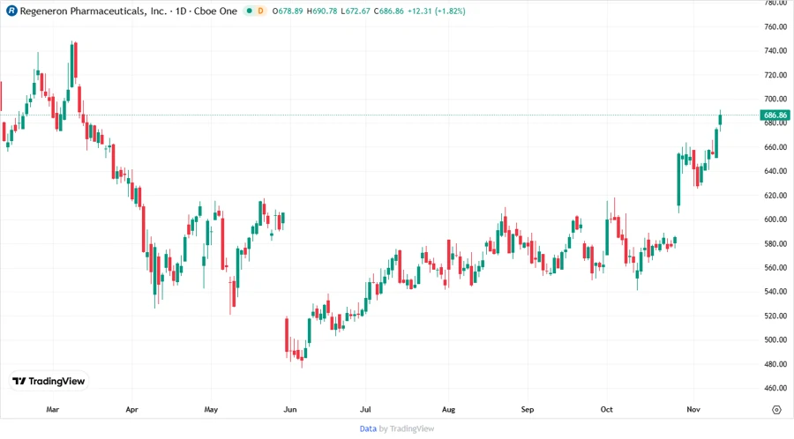
Task: Click the Mar label on time axis
Action: [53, 409]
